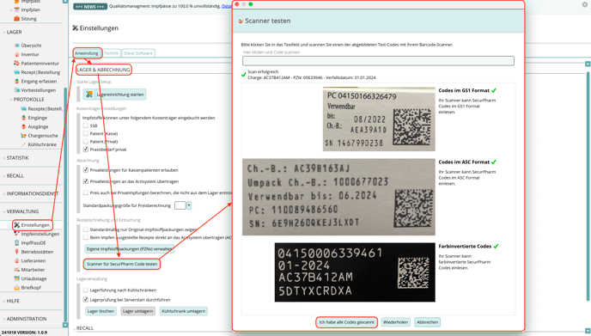This screenshot has width=591, height=336.
Task: Click the Übersicht icon under LAGER
Action: (16, 46)
